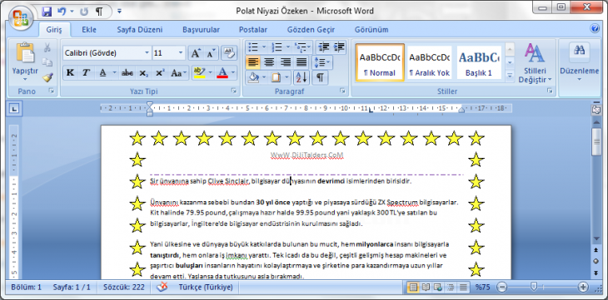Click the Sayfa: 1 / 1 page indicator
The image size is (608, 300).
(x=72, y=288)
